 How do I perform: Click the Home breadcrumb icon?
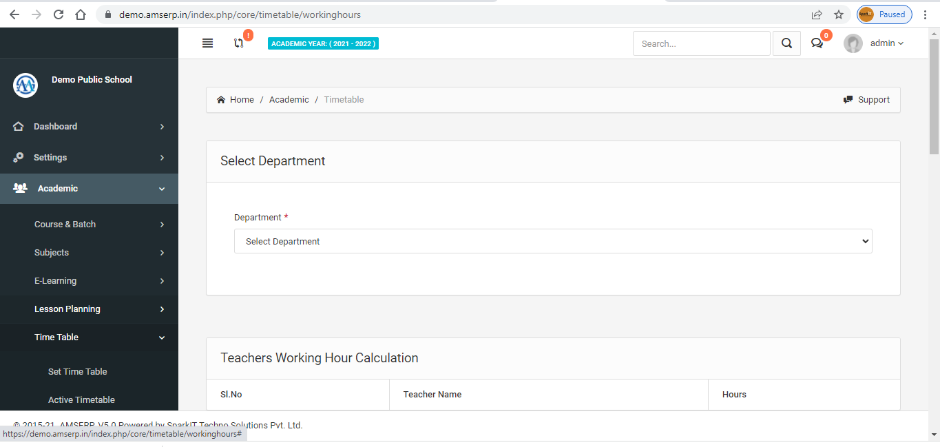tap(220, 99)
